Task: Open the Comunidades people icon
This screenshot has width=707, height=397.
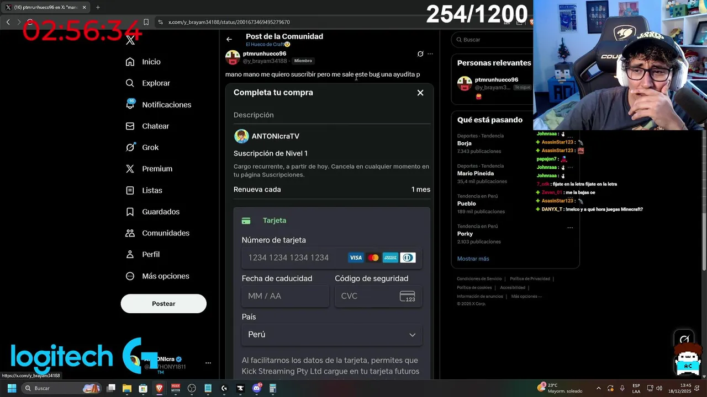Action: pos(130,233)
